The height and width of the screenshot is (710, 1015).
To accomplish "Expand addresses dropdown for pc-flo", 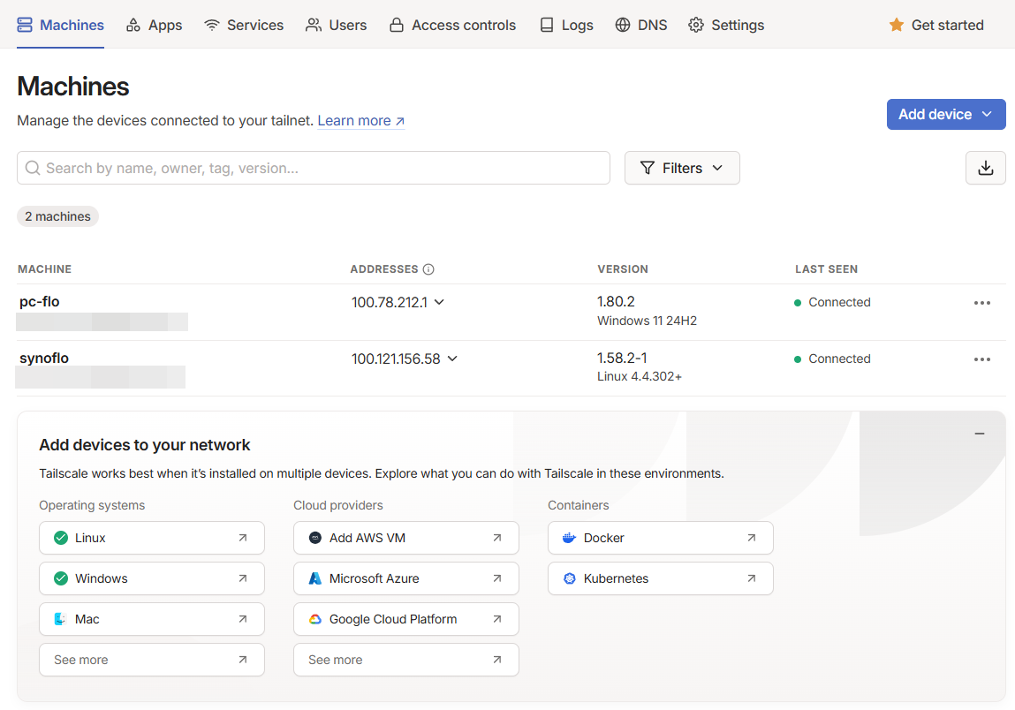I will point(438,302).
